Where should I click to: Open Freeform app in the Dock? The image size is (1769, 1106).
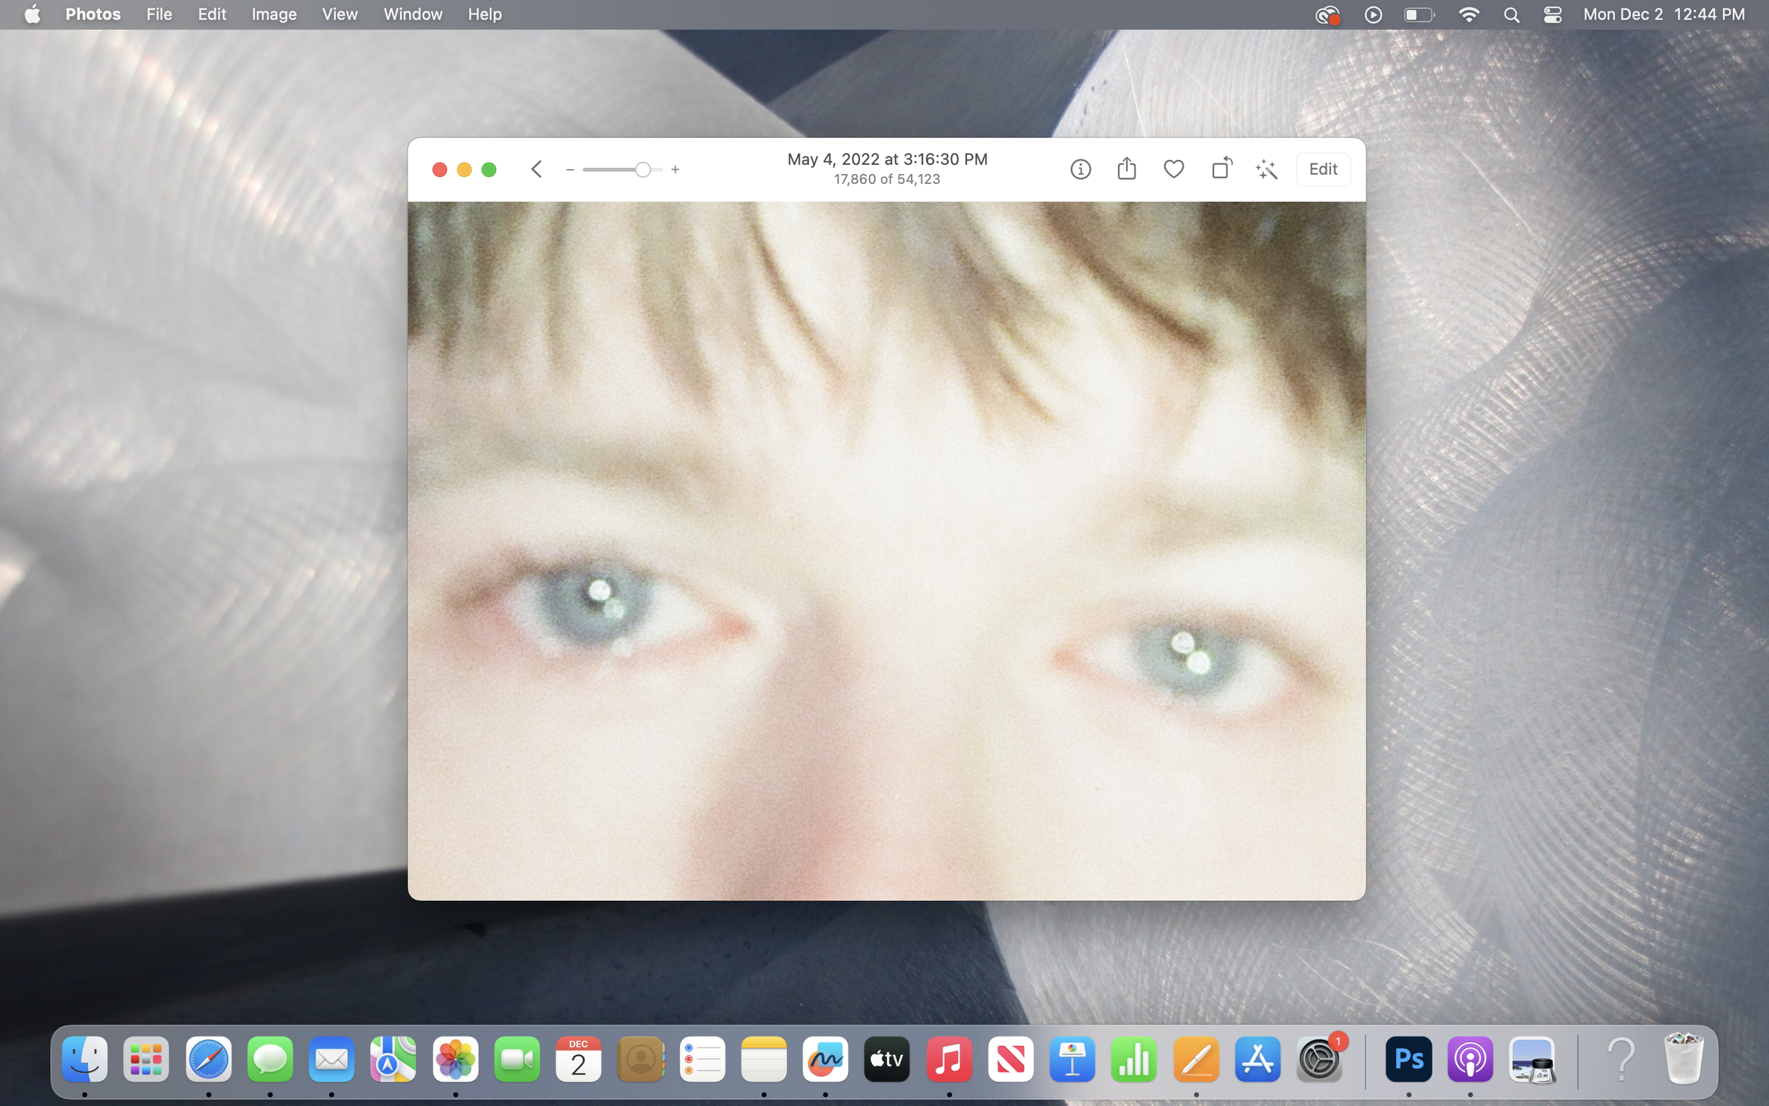825,1059
